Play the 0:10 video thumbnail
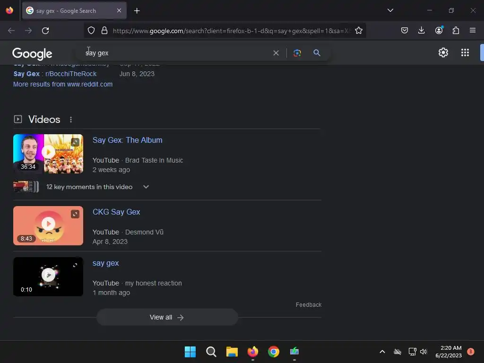The height and width of the screenshot is (363, 484). coord(48,277)
